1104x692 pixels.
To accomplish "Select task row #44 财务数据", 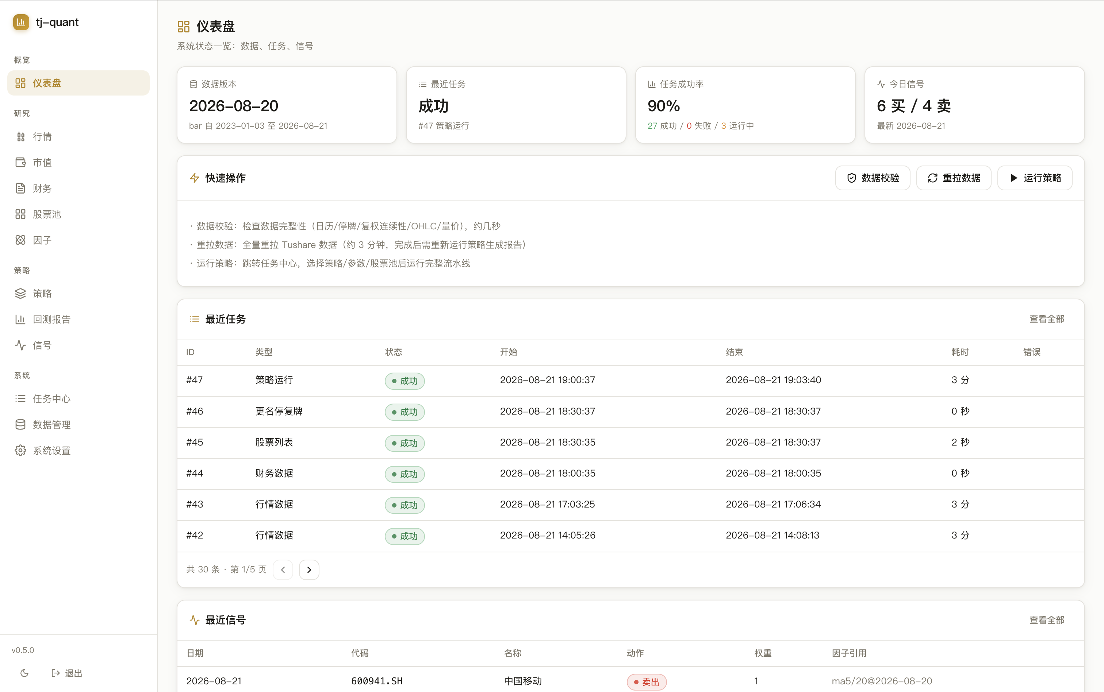I will tap(630, 474).
